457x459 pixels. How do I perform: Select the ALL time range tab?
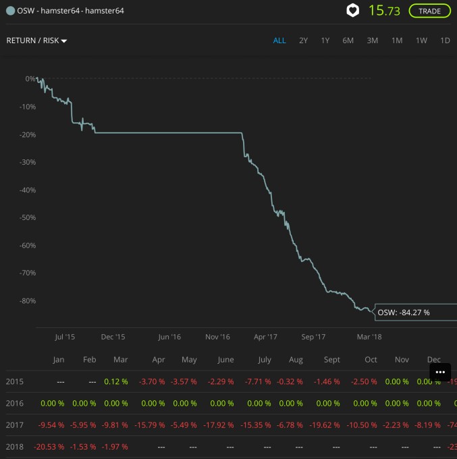coord(279,40)
